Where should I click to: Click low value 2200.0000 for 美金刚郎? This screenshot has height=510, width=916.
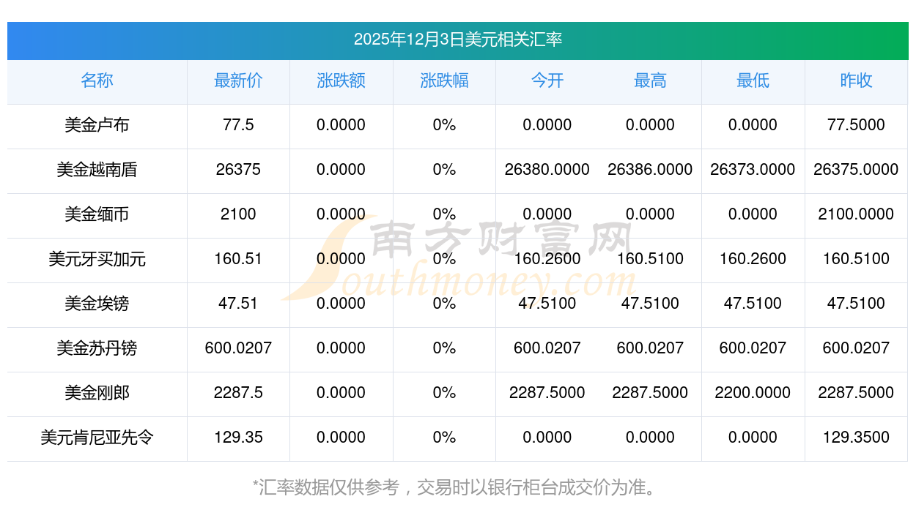pos(753,393)
